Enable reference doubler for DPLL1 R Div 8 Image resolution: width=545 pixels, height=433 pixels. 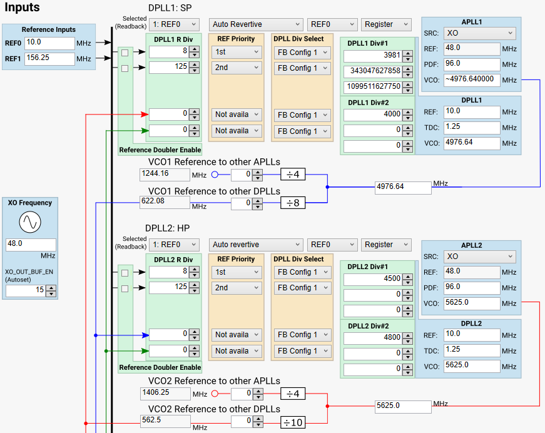tap(125, 53)
